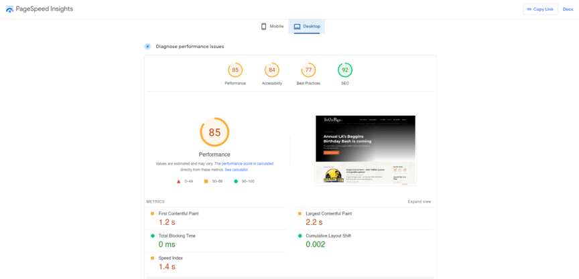579x279 pixels.
Task: Select the Desktop tab
Action: pyautogui.click(x=307, y=26)
